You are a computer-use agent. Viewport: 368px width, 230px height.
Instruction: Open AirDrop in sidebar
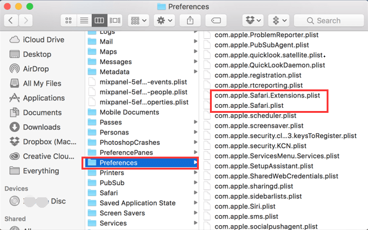tap(29, 68)
